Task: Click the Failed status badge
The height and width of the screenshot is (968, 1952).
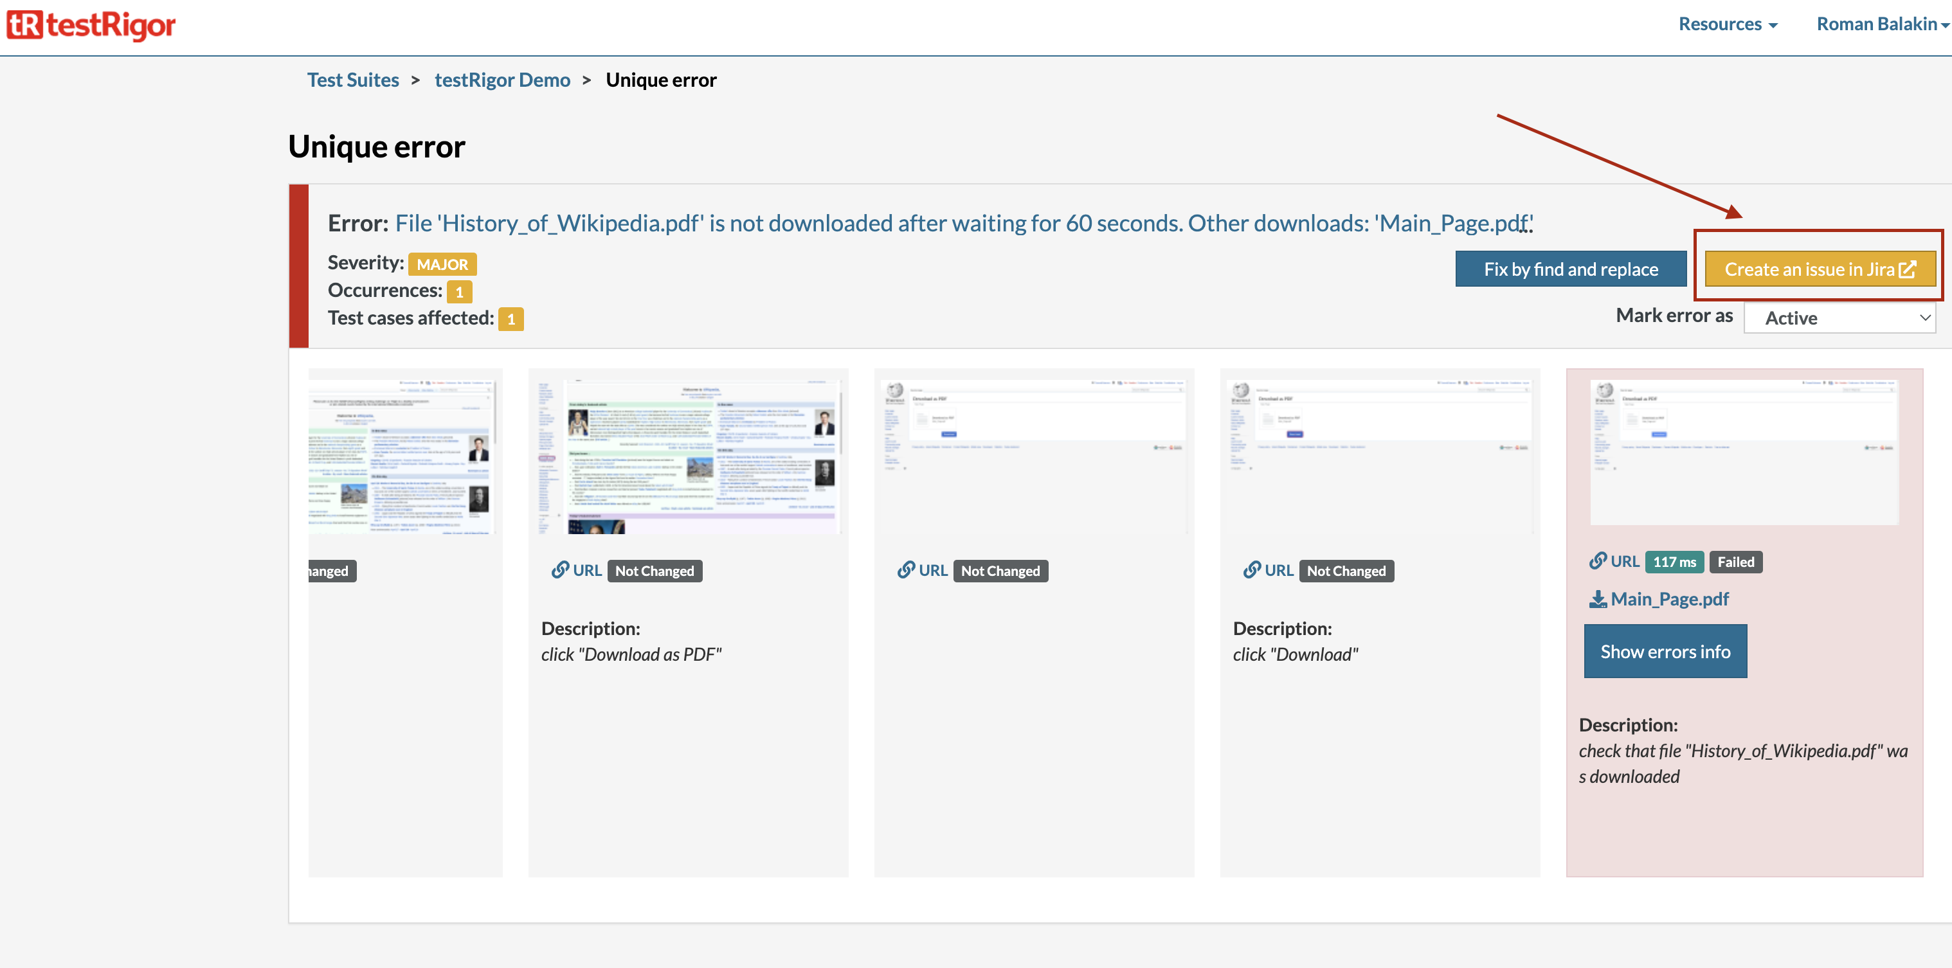Action: click(1735, 562)
